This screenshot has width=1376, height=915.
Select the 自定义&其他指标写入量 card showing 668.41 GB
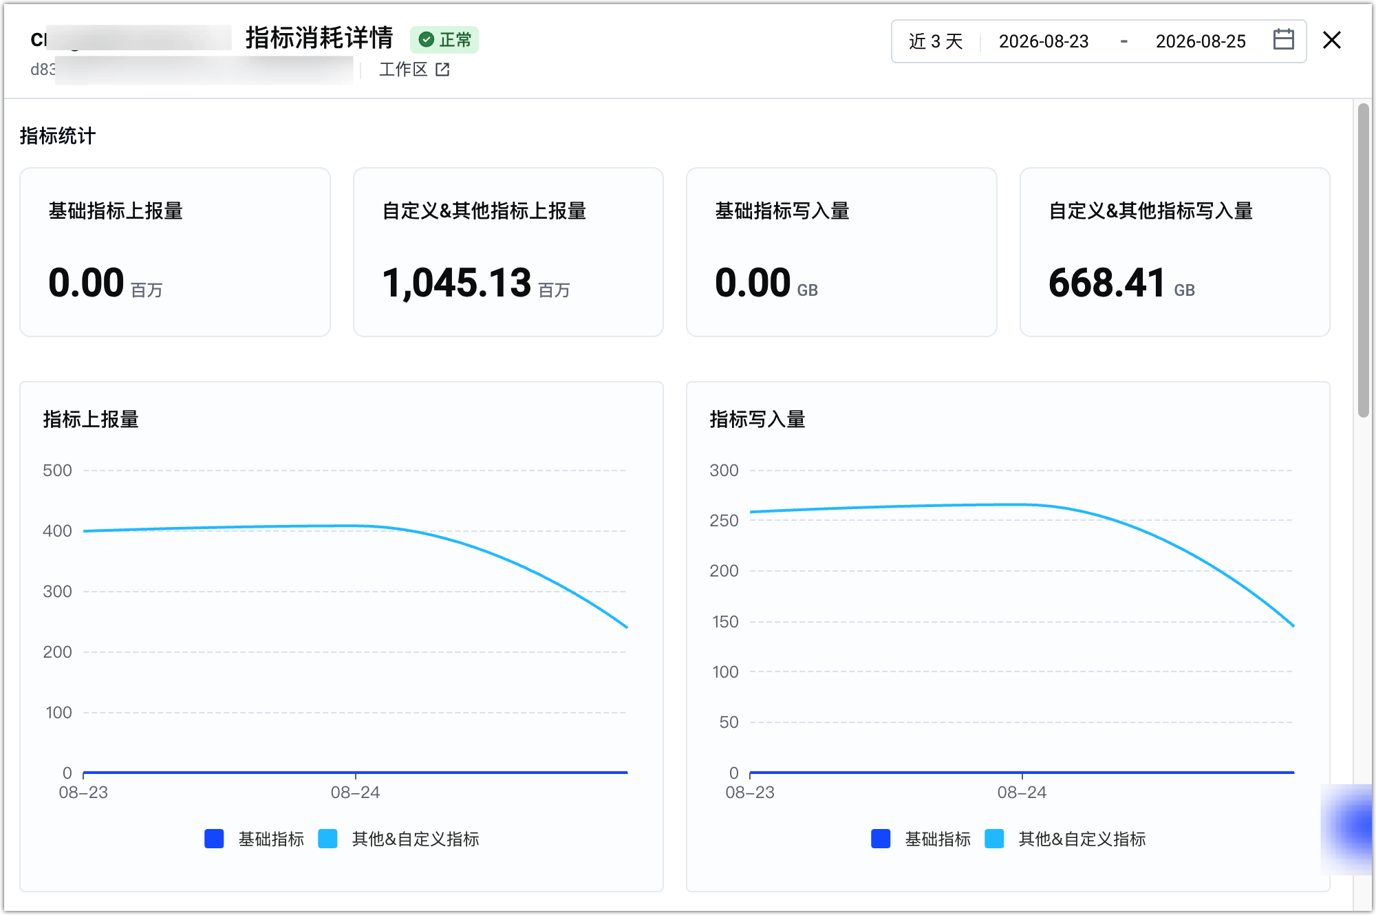(x=1175, y=252)
